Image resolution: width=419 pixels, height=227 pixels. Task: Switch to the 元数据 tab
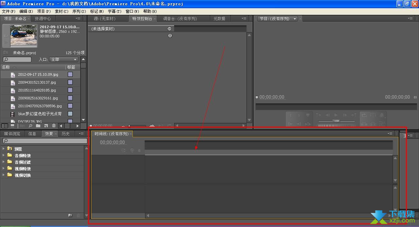point(219,19)
